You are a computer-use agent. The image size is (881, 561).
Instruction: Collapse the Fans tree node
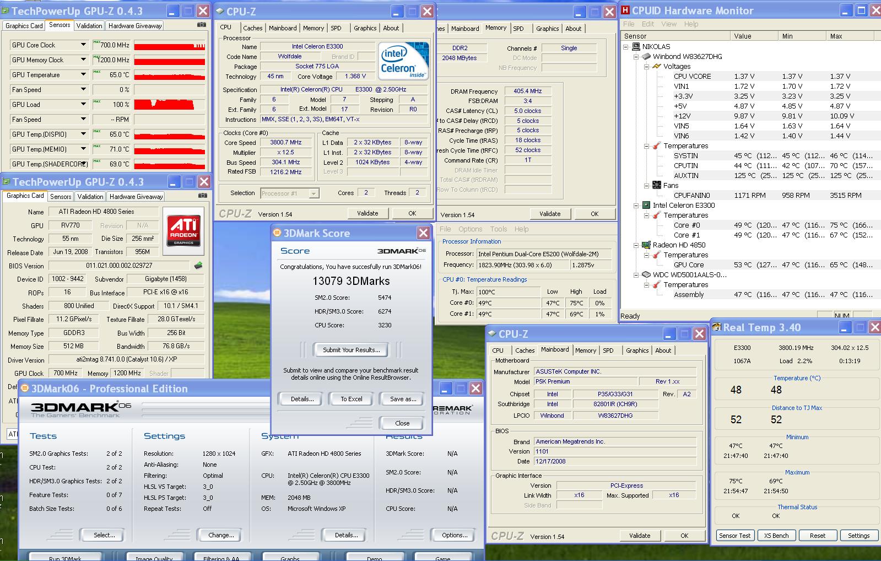[646, 186]
